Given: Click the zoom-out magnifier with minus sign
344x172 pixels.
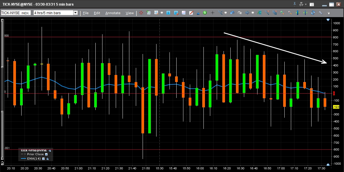Looking at the screenshot, I should point(290,13).
